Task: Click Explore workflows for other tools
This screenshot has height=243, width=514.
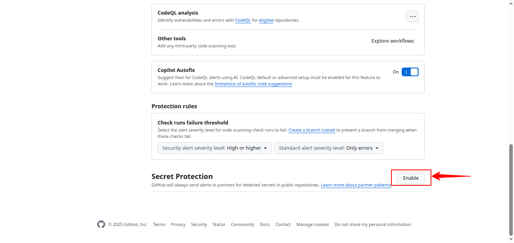Action: 392,41
